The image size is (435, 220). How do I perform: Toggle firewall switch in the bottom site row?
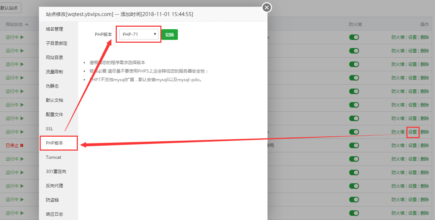(x=354, y=213)
